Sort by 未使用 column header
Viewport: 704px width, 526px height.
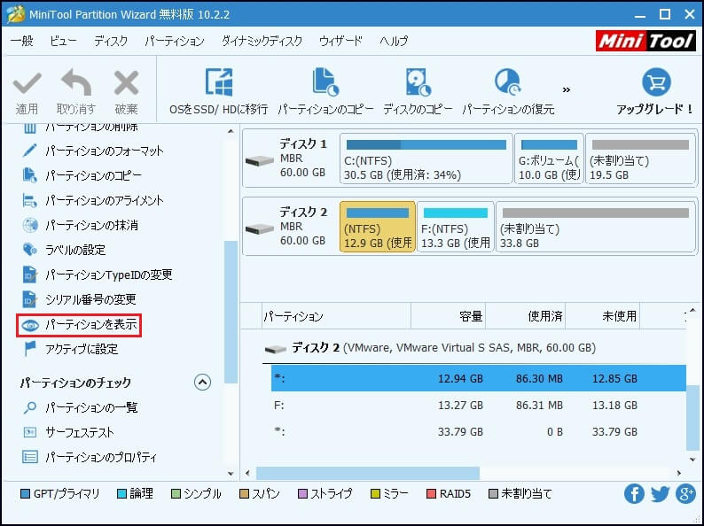point(603,317)
